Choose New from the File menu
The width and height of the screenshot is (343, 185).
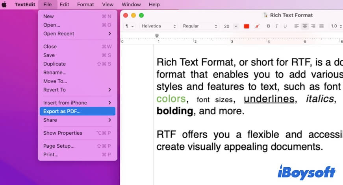[x=78, y=16]
